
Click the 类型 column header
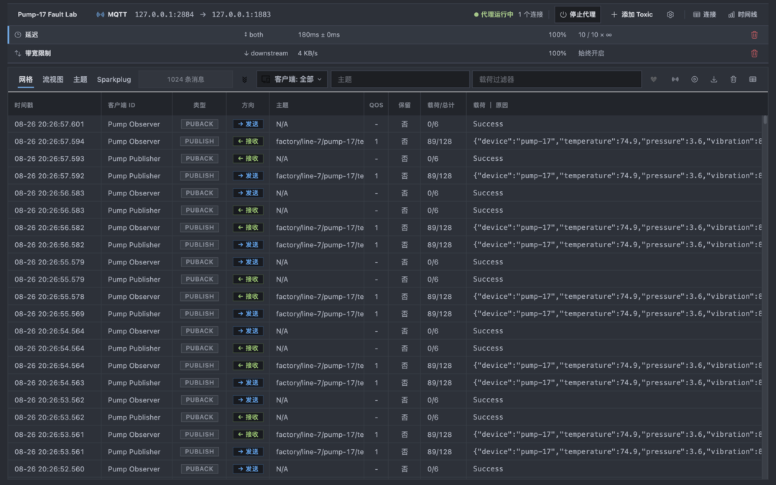tap(200, 105)
